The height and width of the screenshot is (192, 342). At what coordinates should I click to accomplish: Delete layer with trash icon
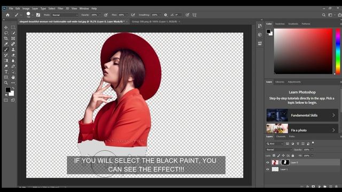(336, 187)
